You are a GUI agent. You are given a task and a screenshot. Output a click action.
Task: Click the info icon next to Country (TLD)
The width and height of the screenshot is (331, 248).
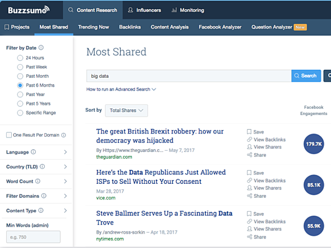[42, 166]
